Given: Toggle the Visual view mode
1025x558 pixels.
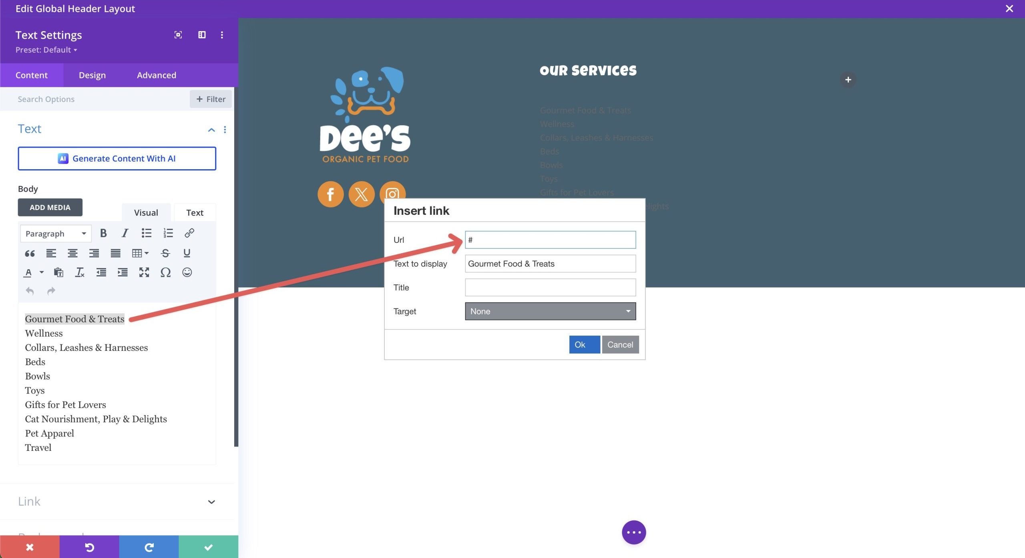Looking at the screenshot, I should 146,212.
